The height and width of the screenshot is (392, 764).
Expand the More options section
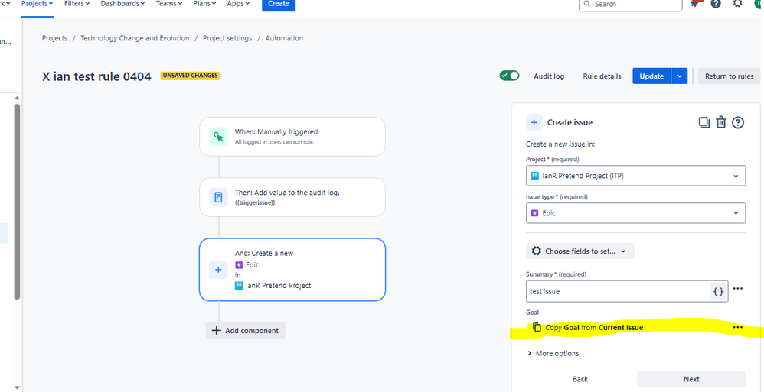click(553, 354)
